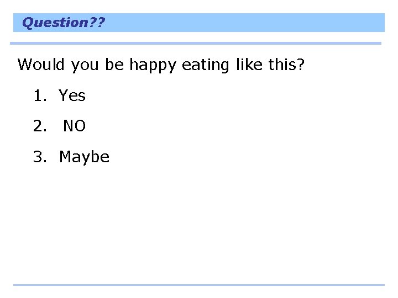The height and width of the screenshot is (298, 398).
Task: Click the word "Would" in the question
Action: point(41,65)
